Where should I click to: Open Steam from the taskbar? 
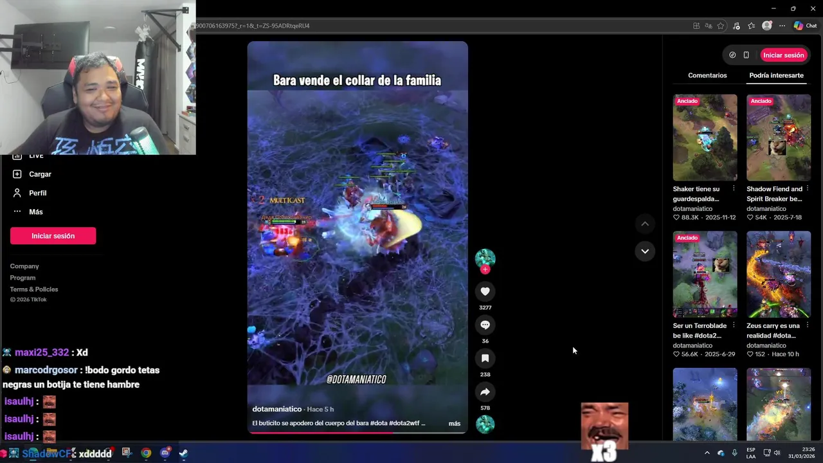(183, 453)
